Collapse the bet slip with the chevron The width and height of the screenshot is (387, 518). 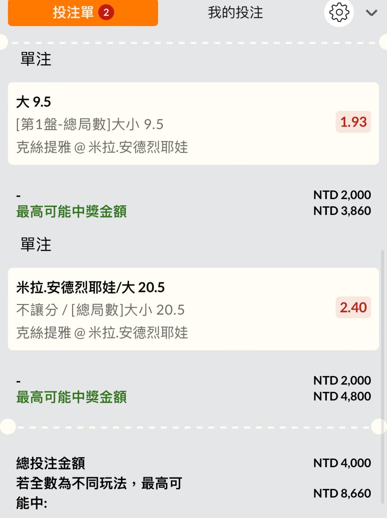(x=371, y=13)
